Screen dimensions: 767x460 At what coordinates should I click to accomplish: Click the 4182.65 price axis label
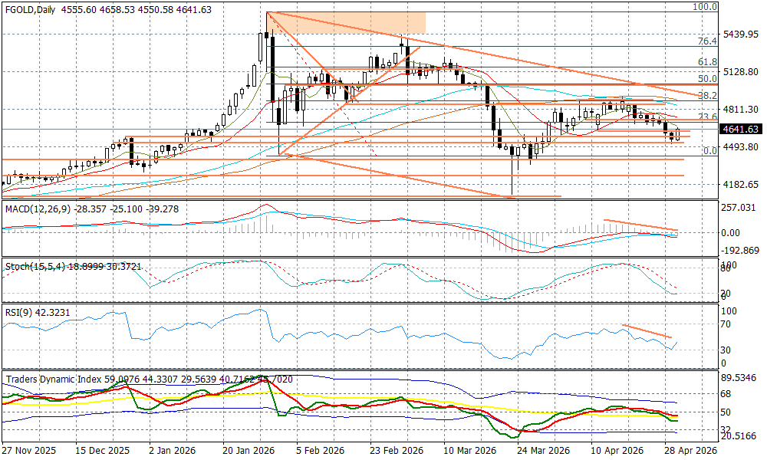tap(741, 185)
